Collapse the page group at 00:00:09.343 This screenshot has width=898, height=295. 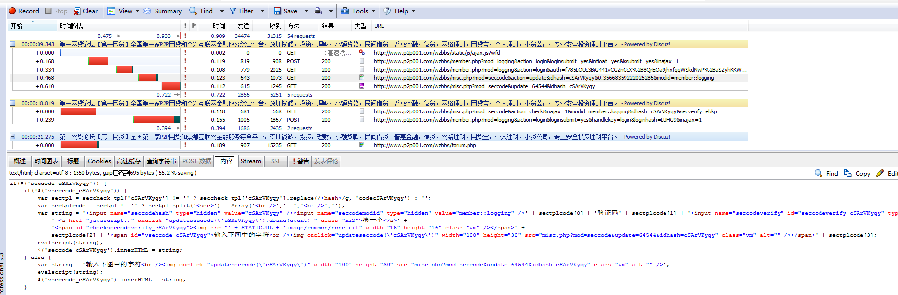tap(12, 44)
